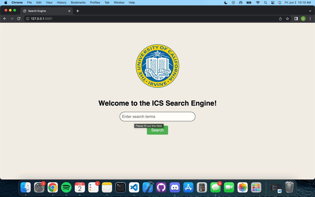
Task: Click the Siri icon in the menu bar
Action: tap(280, 3)
